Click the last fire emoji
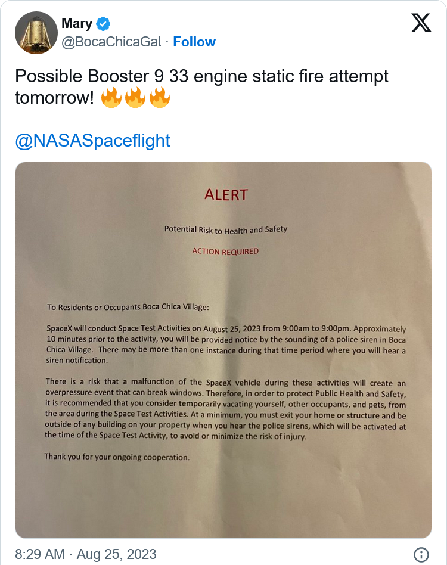 point(160,98)
